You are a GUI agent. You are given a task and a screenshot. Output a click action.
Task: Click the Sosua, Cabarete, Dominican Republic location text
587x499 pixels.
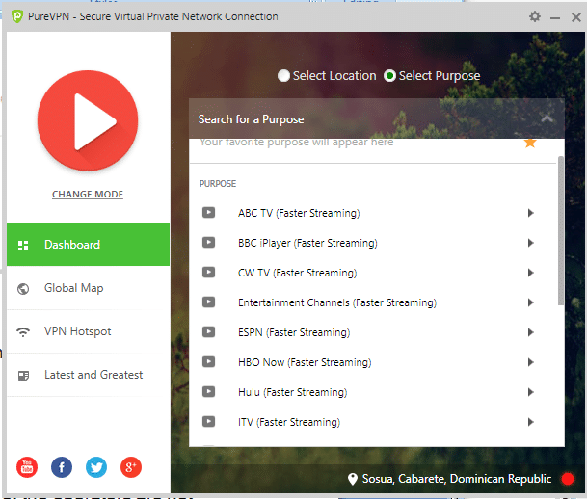point(457,479)
